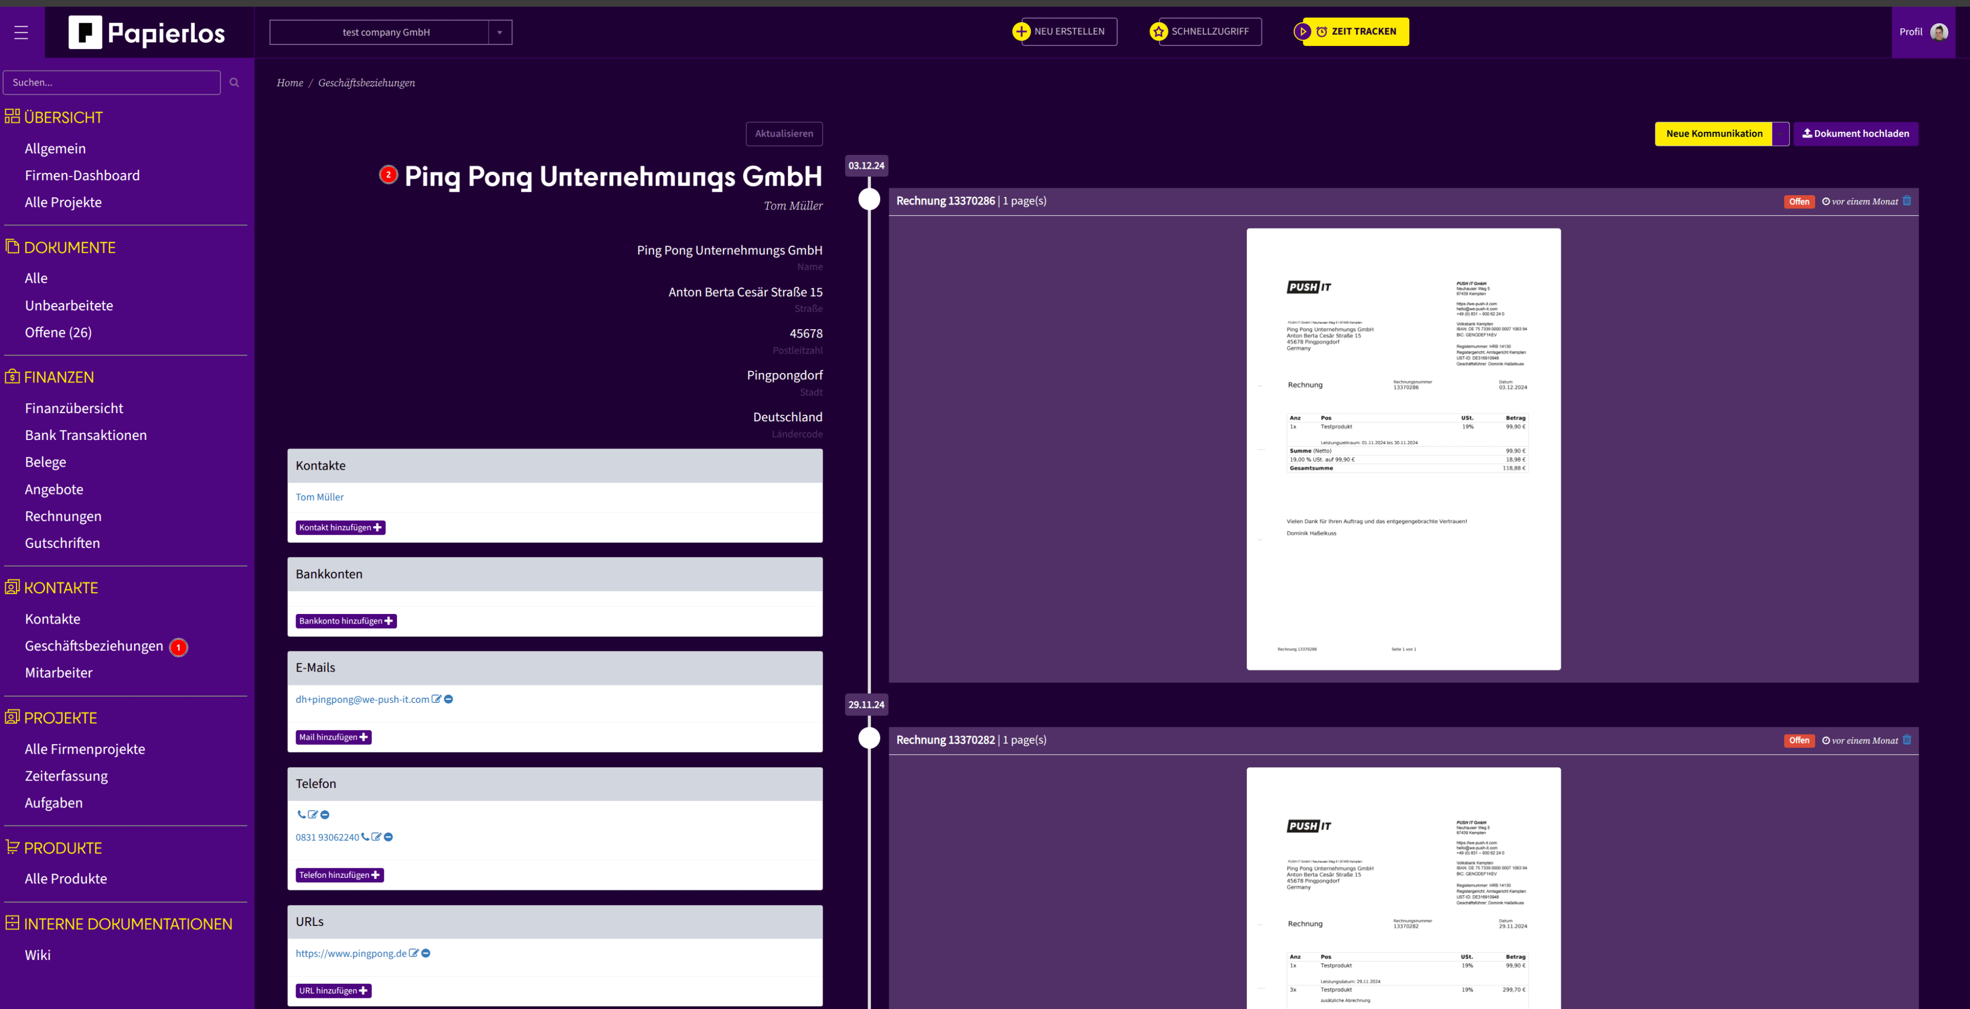Viewport: 1970px width, 1009px height.
Task: Click the search magnifier icon
Action: tap(234, 83)
